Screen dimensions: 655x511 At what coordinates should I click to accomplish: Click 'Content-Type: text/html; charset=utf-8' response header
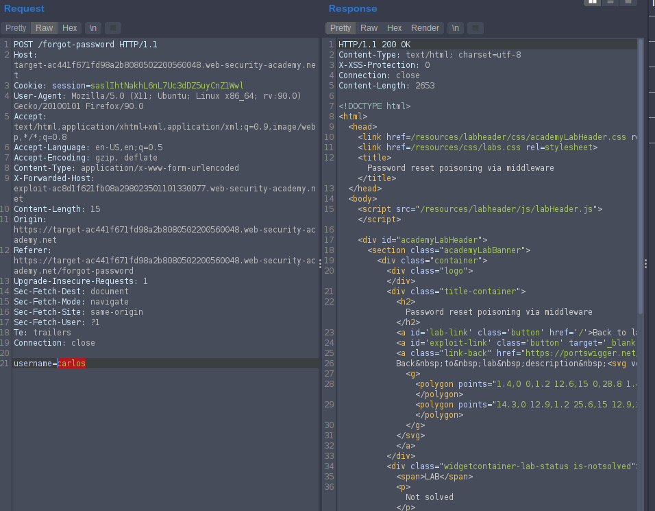(x=430, y=55)
